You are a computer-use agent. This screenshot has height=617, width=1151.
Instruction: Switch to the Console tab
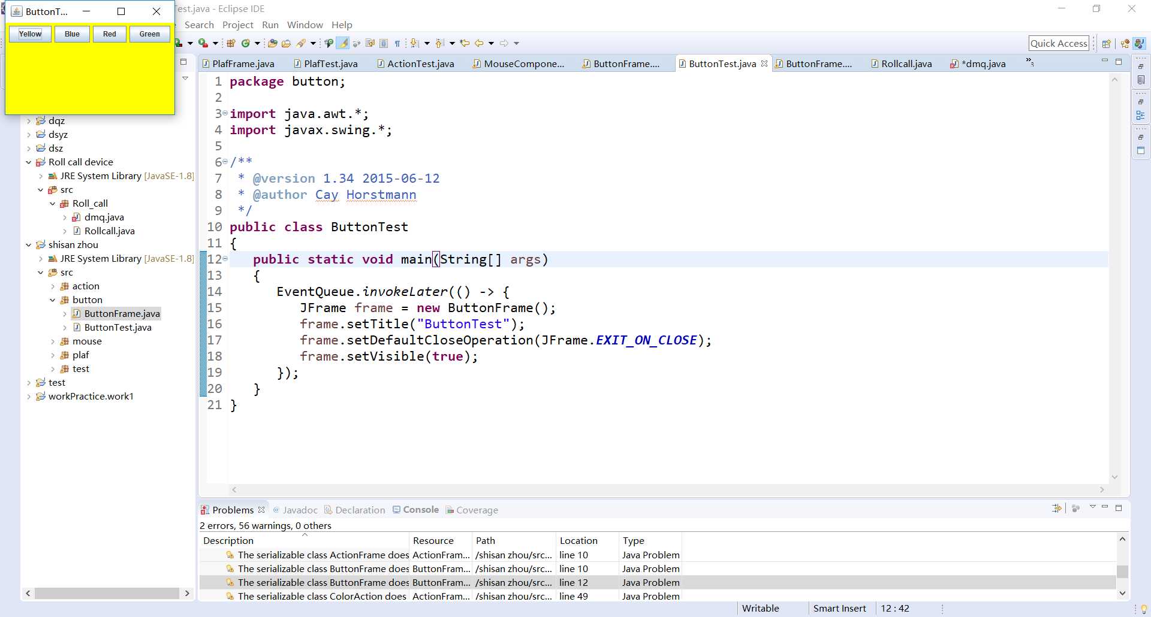415,510
